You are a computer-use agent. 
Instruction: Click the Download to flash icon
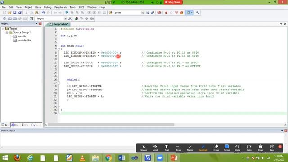(x=31, y=18)
